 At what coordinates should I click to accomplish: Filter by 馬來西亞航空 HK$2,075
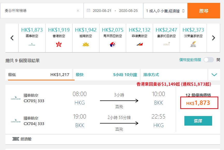pos(113,38)
